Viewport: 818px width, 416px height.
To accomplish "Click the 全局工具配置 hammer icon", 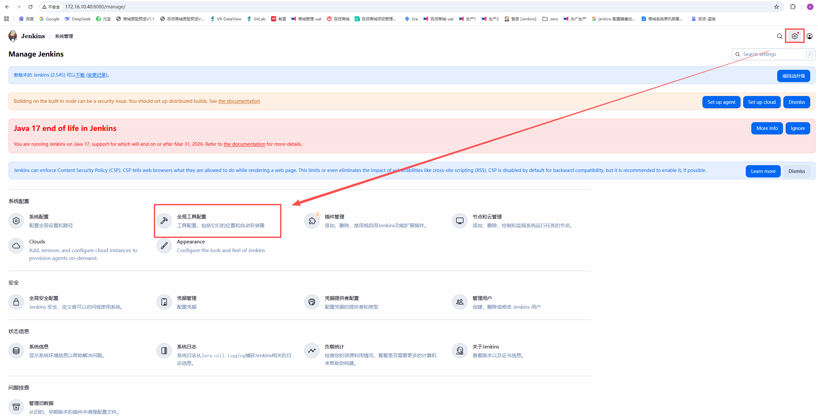I will click(164, 221).
